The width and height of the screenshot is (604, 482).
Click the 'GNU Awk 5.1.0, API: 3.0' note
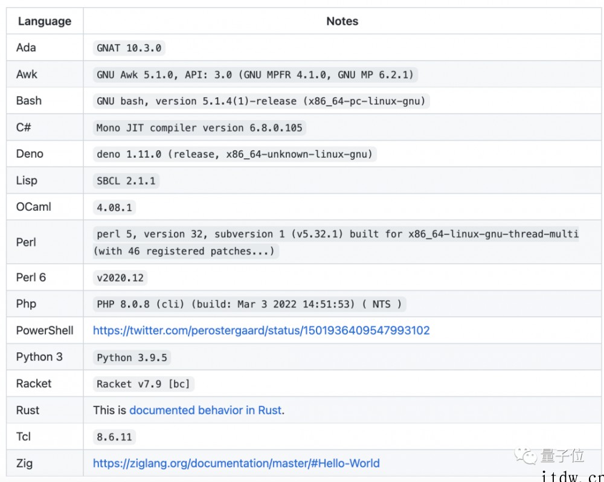255,74
